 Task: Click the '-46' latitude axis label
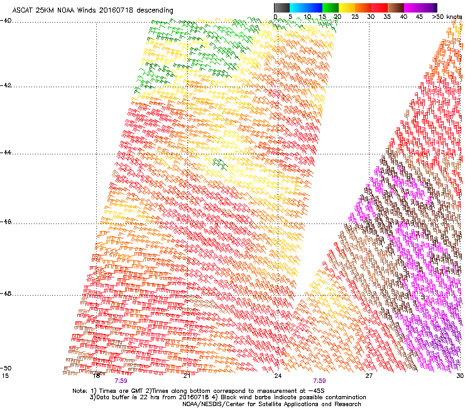[x=6, y=222]
